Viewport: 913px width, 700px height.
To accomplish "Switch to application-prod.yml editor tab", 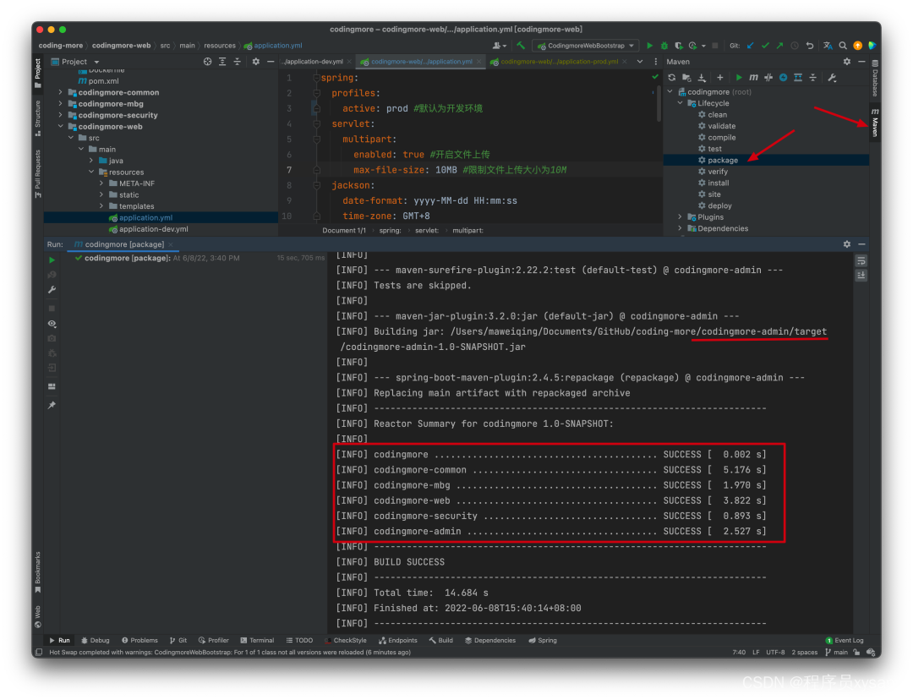I will 559,62.
